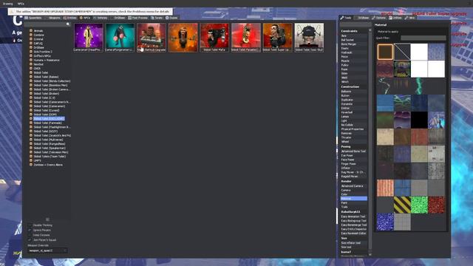473x266 pixels.
Task: Select the Thruster construction tool
Action: point(346,137)
